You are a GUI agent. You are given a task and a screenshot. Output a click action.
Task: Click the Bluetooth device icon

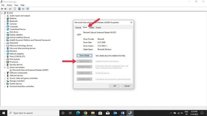click(x=8, y=21)
